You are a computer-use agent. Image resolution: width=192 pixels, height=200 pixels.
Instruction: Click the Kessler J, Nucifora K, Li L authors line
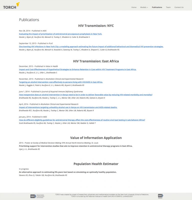tap(38, 73)
